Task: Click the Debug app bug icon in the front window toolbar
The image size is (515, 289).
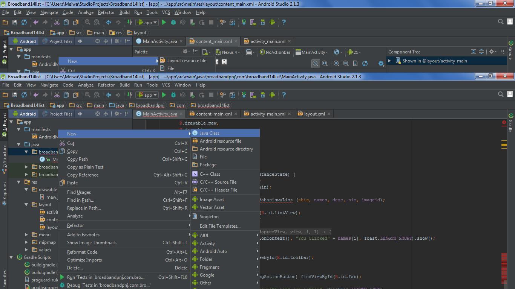Action: (173, 95)
